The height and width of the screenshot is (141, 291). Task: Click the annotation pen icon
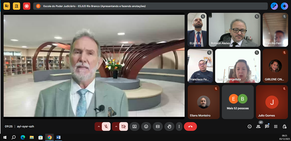(x=274, y=6)
